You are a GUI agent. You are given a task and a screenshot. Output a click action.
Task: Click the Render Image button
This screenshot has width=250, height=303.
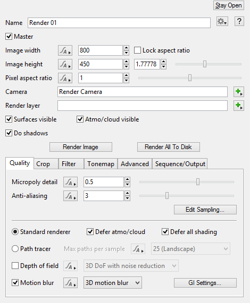(81, 147)
